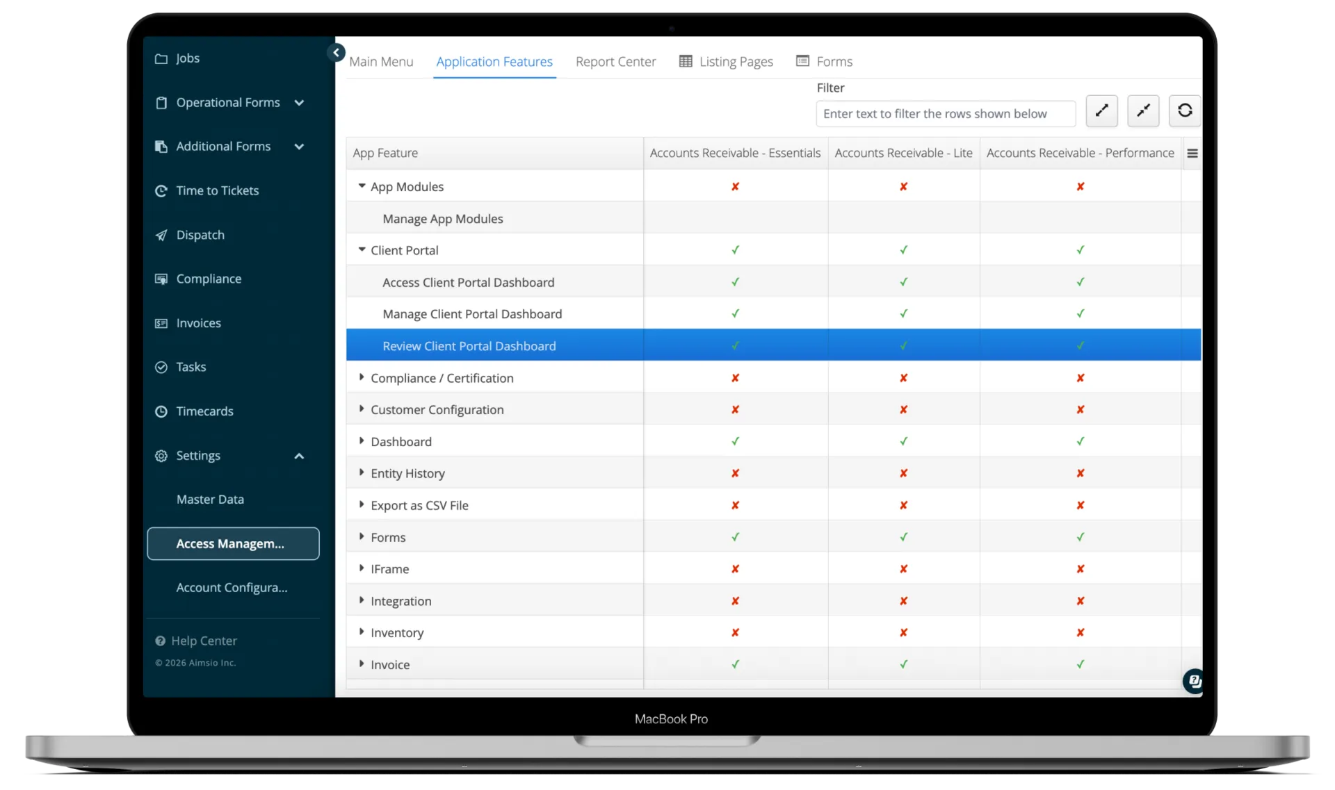This screenshot has height=790, width=1335.
Task: Click the Listing Pages table icon
Action: coord(686,61)
